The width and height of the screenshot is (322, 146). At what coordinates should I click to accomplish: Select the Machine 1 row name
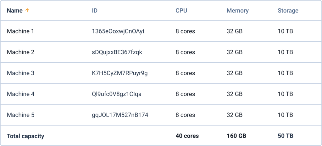coord(20,31)
